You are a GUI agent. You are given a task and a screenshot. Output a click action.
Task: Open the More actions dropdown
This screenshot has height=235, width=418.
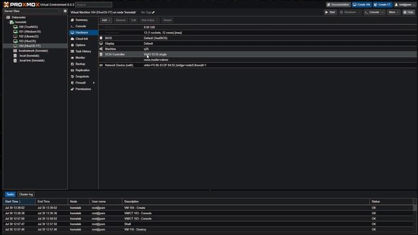point(393,12)
